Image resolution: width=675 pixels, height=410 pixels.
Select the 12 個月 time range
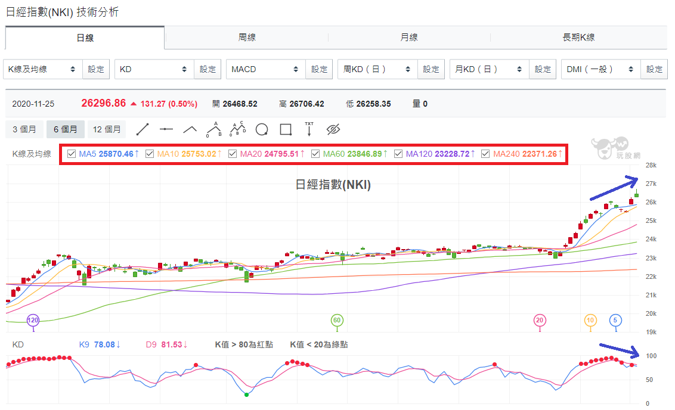coord(106,129)
